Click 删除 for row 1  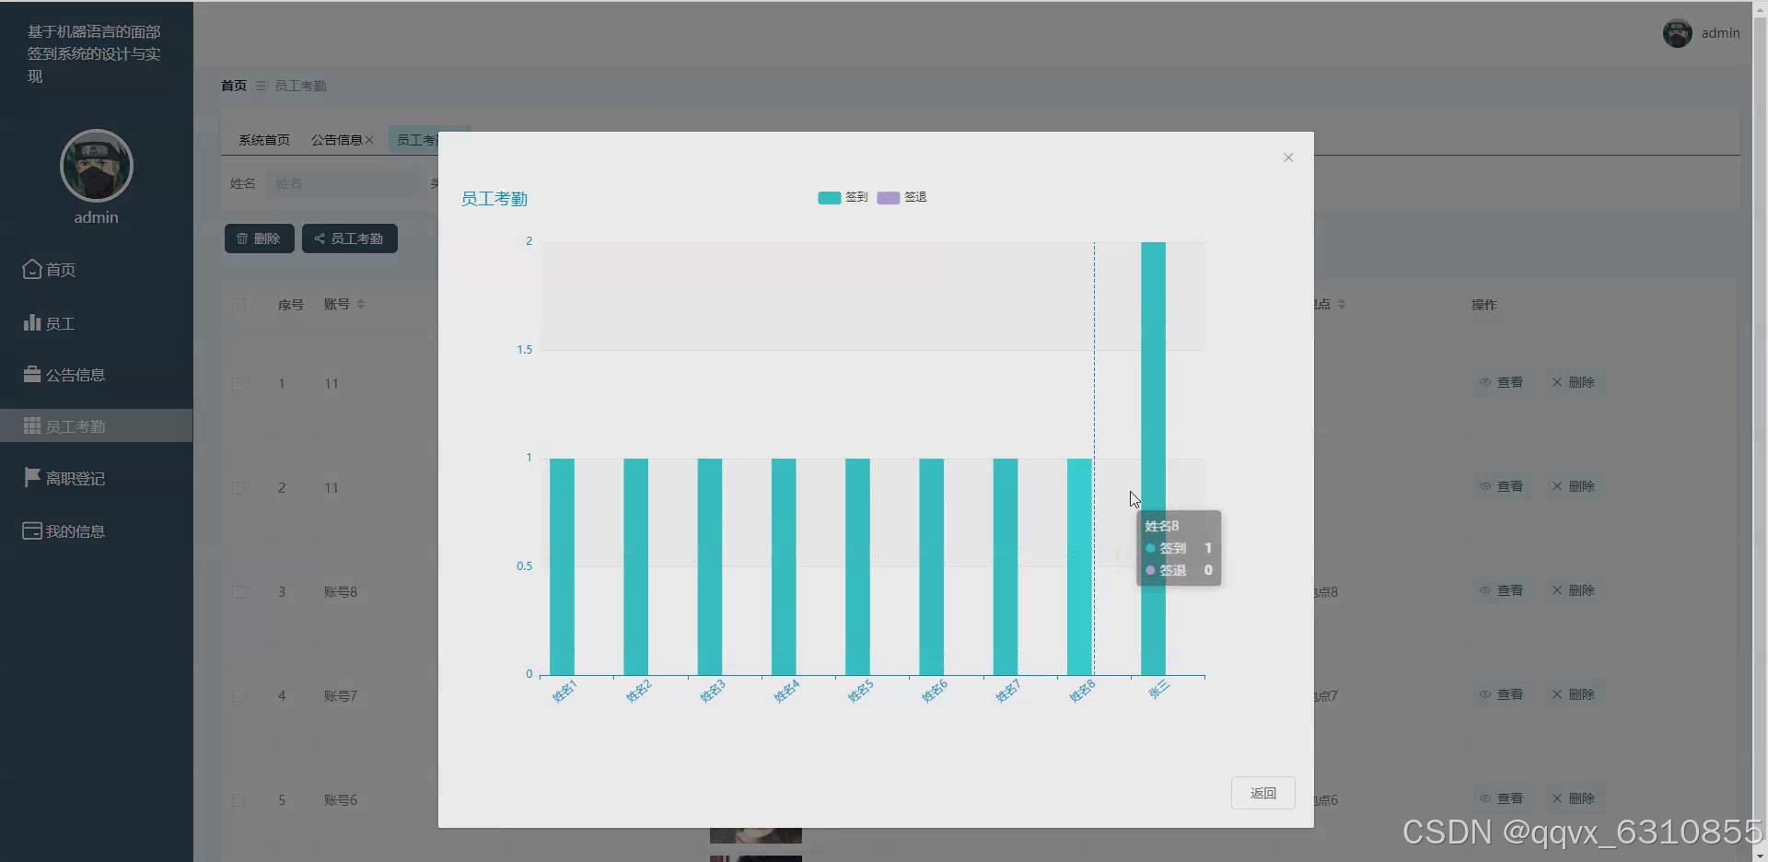coord(1574,382)
